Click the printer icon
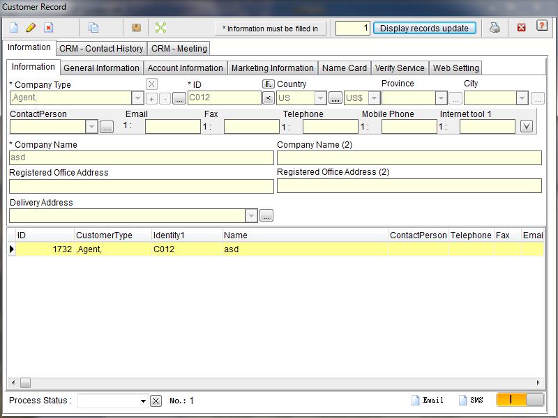This screenshot has height=418, width=558. coord(495,28)
